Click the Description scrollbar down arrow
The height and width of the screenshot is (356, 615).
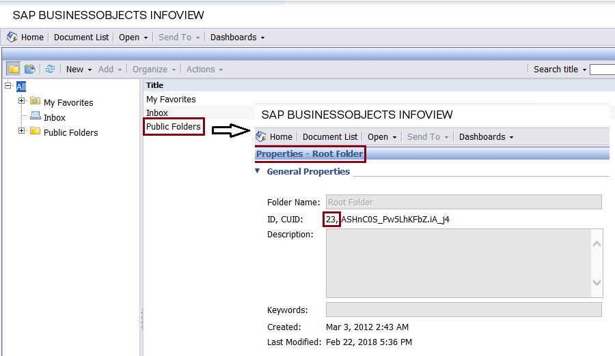597,282
